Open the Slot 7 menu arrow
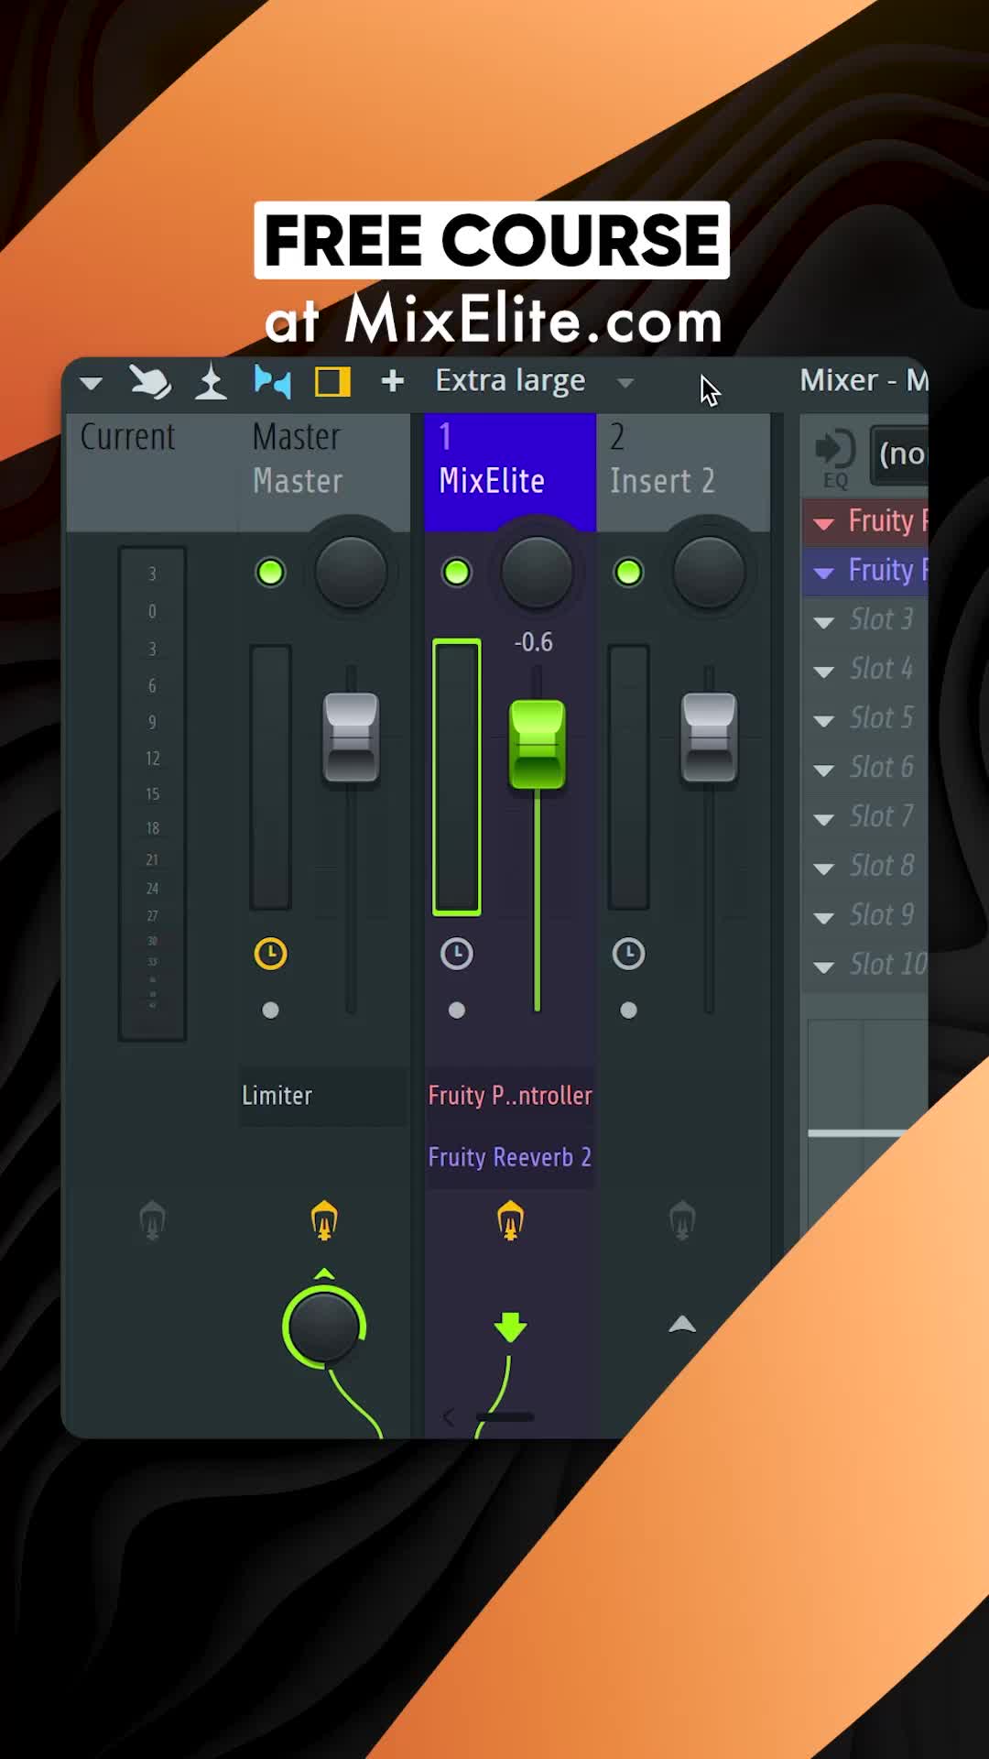Screen dimensions: 989x1759 (x=823, y=820)
